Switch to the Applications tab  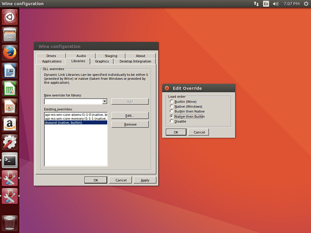tap(52, 61)
